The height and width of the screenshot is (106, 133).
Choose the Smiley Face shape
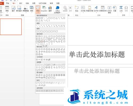pyautogui.click(x=52, y=41)
